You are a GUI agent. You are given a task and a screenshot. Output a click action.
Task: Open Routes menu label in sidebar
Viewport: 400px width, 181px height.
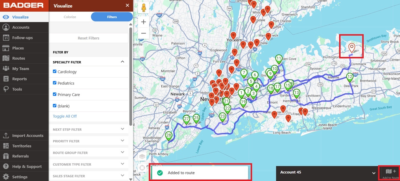[x=19, y=58]
